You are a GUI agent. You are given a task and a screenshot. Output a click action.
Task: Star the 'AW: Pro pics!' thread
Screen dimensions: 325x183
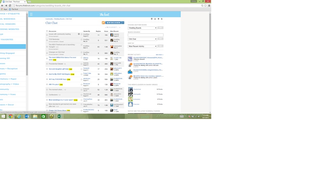click(x=82, y=84)
